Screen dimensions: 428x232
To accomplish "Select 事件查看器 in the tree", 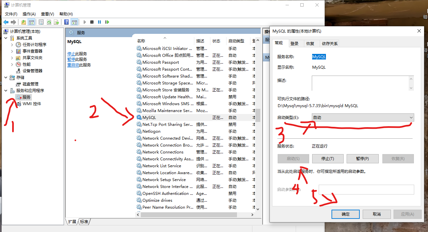I will [x=32, y=51].
